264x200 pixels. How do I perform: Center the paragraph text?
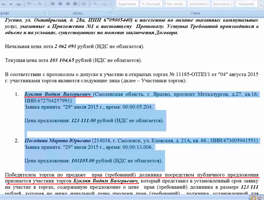tap(60, 4)
